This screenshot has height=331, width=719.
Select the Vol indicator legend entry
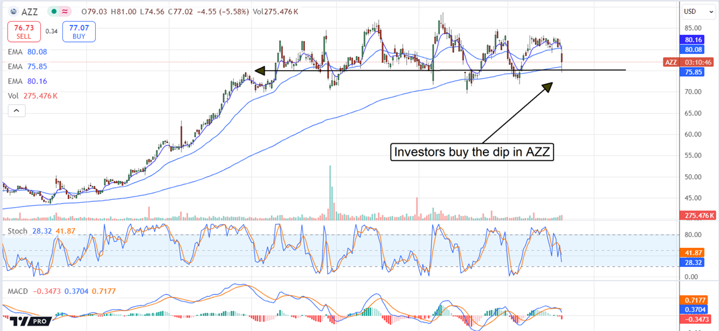coord(32,96)
